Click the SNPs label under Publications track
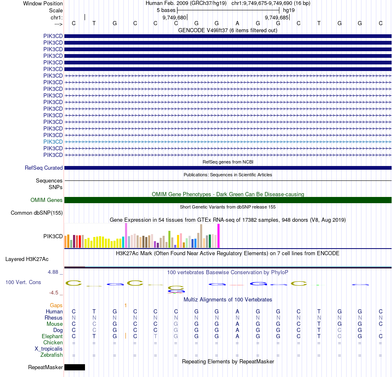Viewport: 392px width, 377px height. (x=56, y=187)
